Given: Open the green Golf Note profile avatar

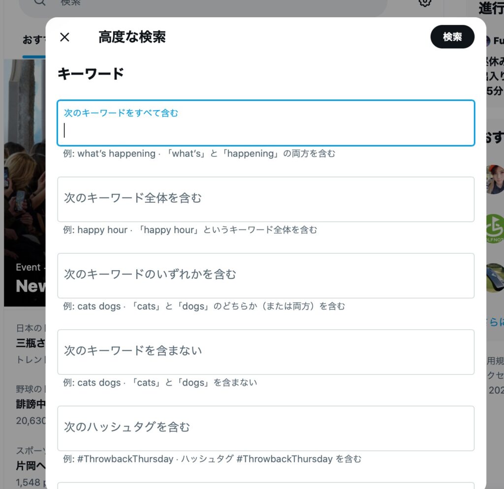Looking at the screenshot, I should click(495, 229).
